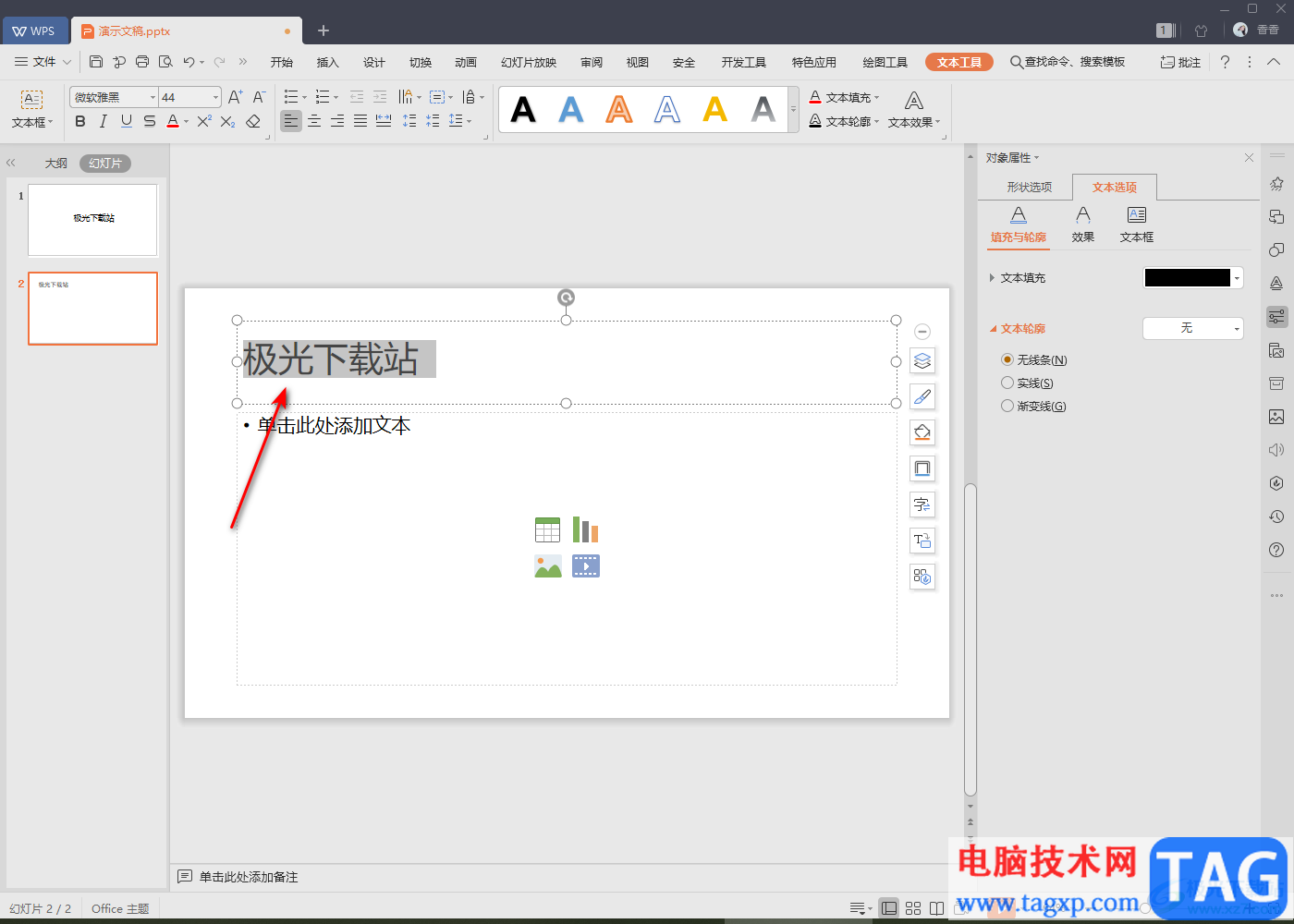Insert a chart in the placeholder
The height and width of the screenshot is (924, 1294).
click(x=586, y=529)
